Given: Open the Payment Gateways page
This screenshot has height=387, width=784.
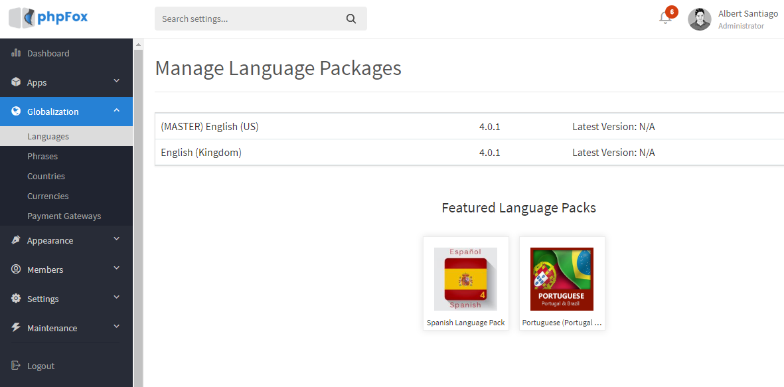Looking at the screenshot, I should (x=64, y=216).
